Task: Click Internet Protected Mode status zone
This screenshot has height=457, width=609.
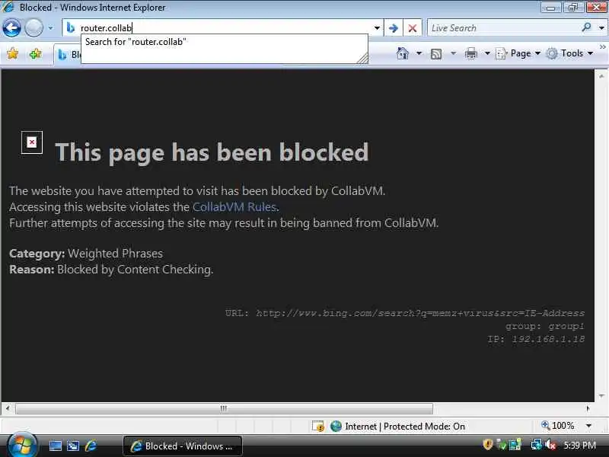Action: (x=397, y=427)
